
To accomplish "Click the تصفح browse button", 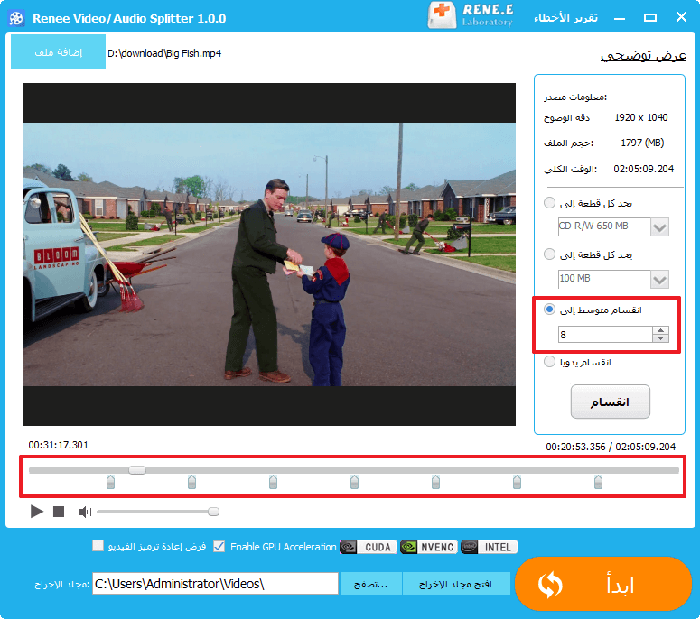I will coord(371,584).
